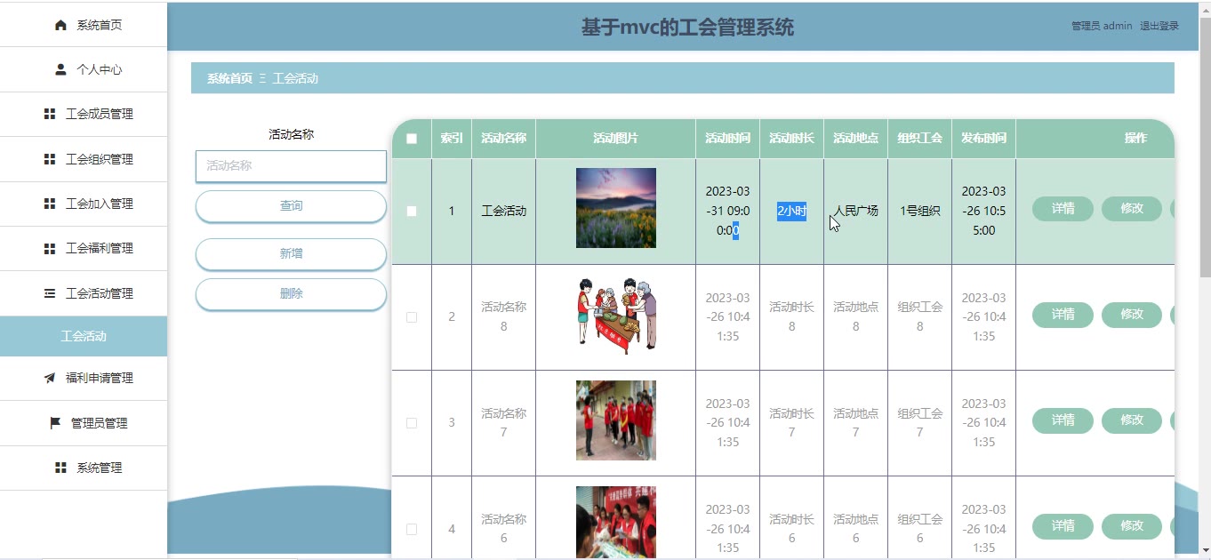Click the grid icon beside 工会组织管理
Screen dimensions: 1211x560
coord(50,159)
